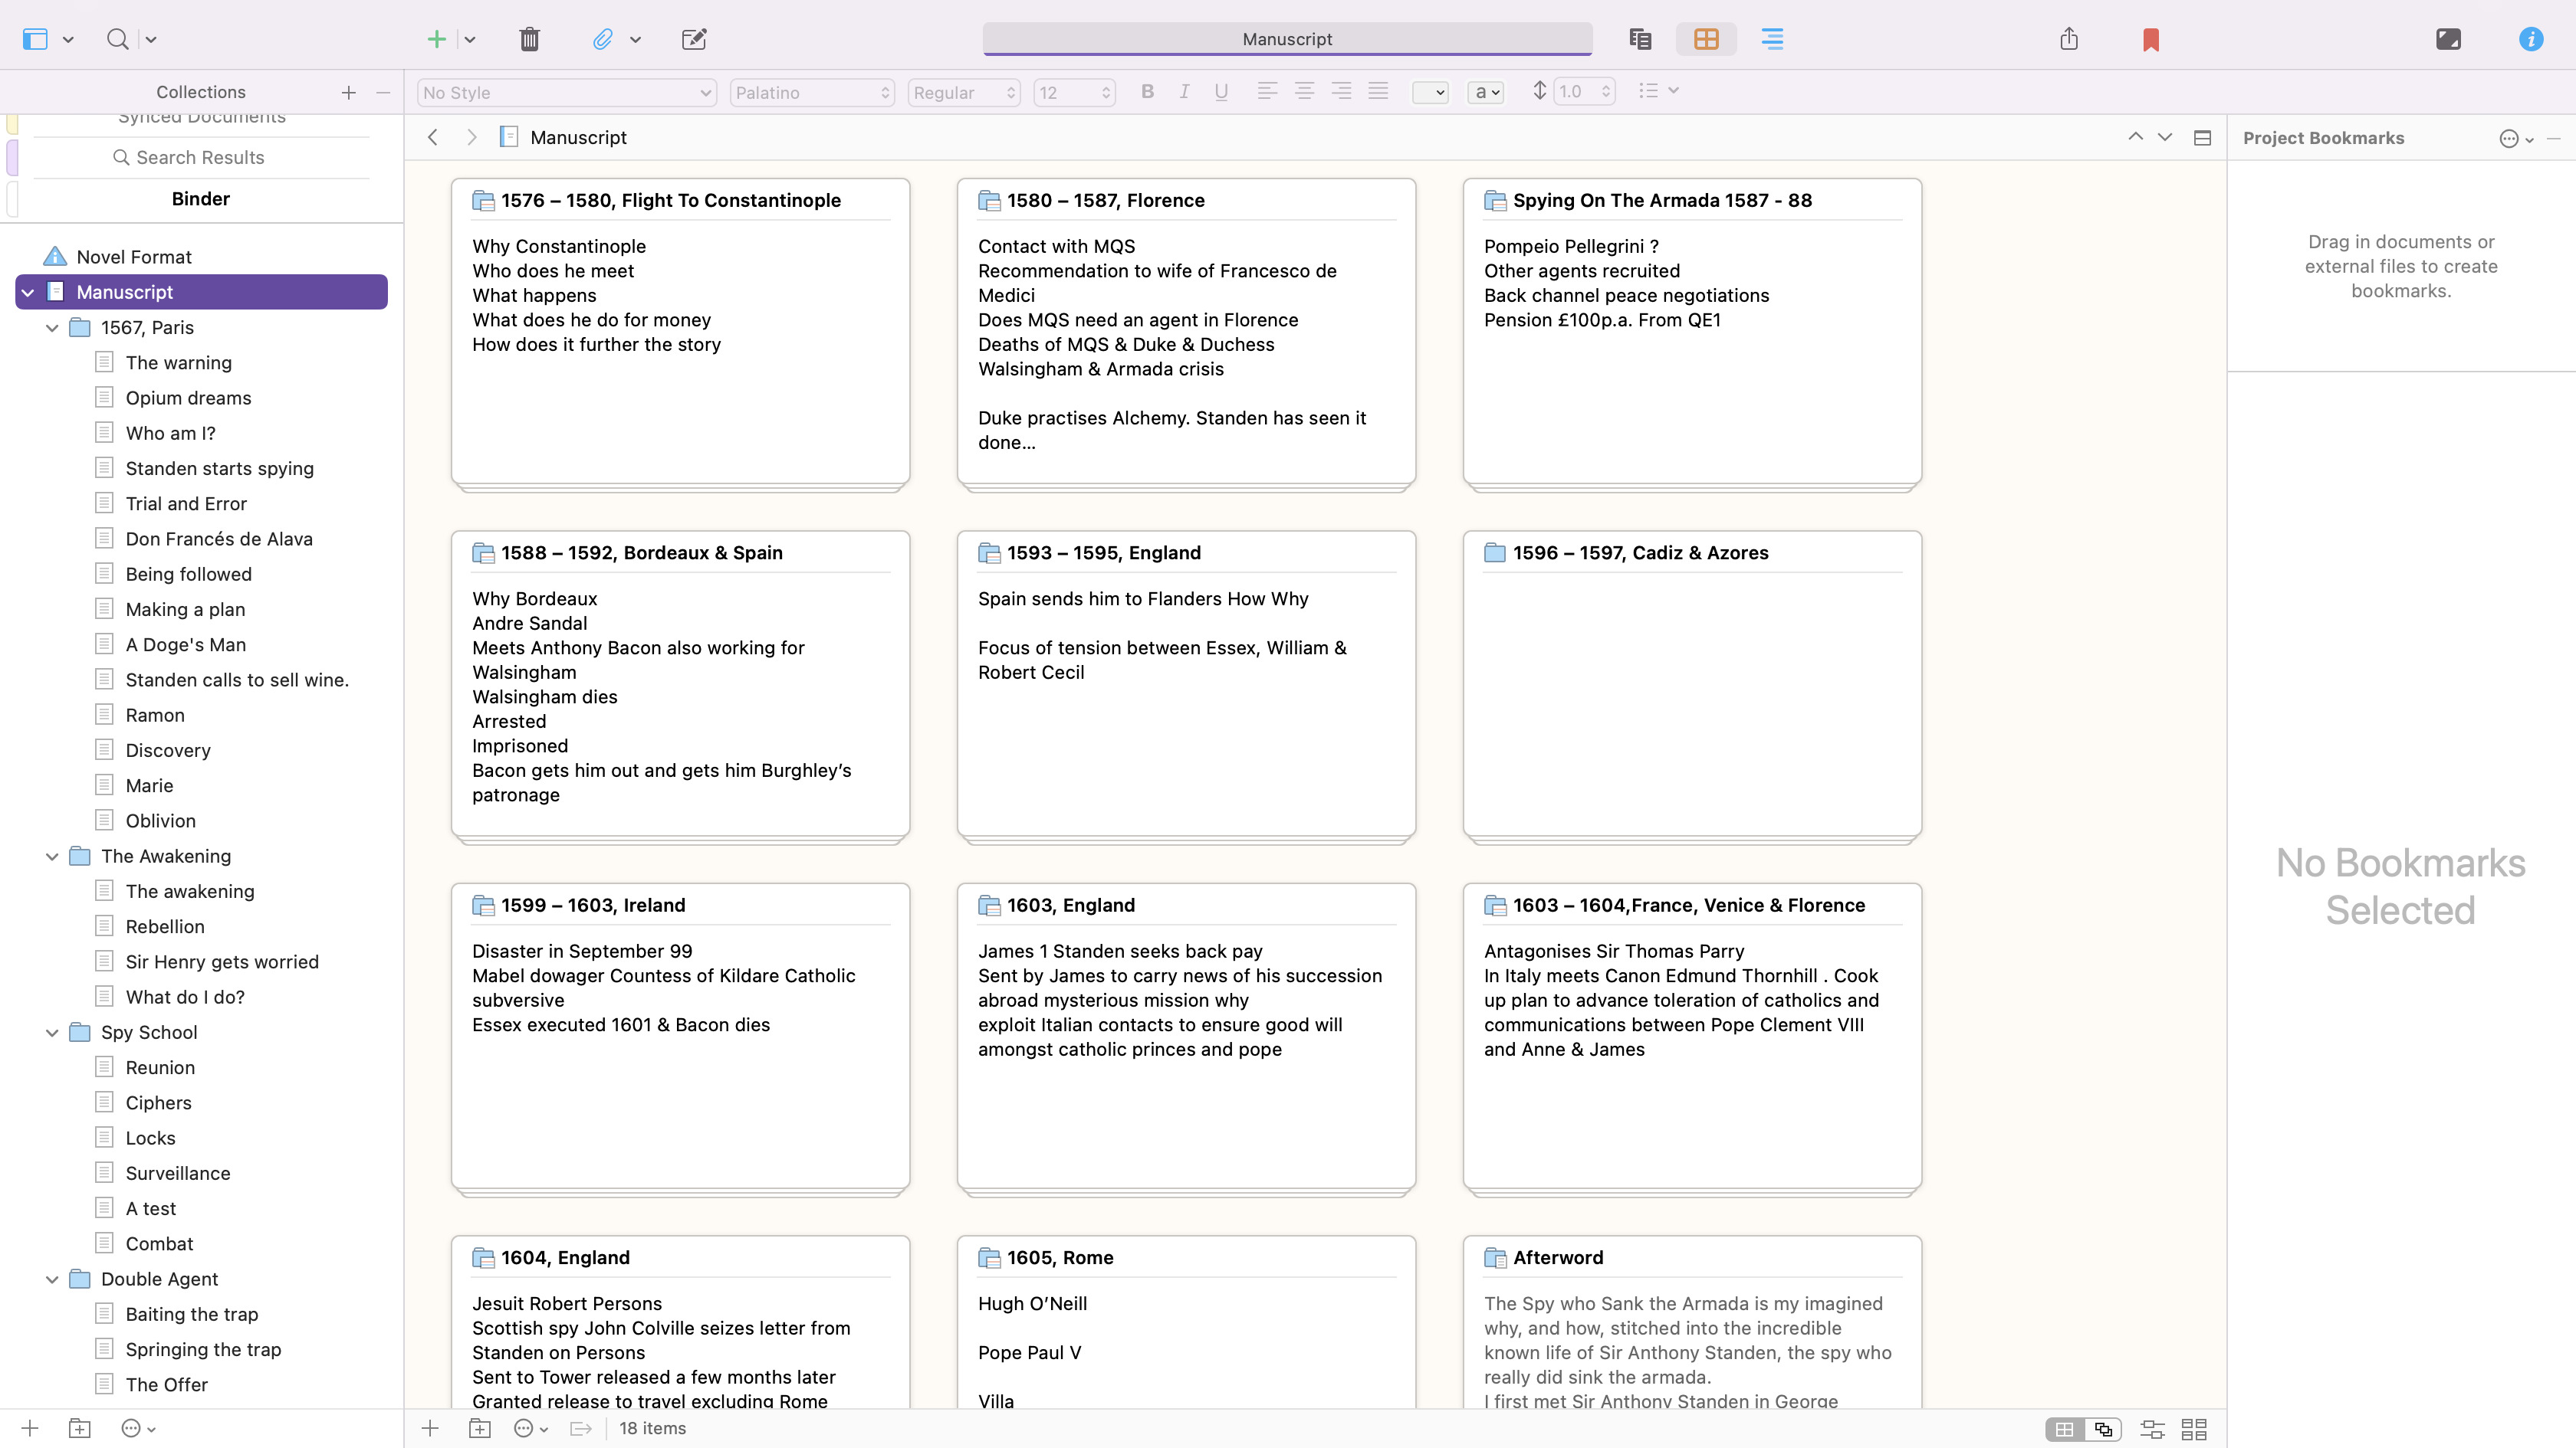This screenshot has width=2576, height=1448.
Task: Click the paperclip attachment icon
Action: pyautogui.click(x=602, y=39)
